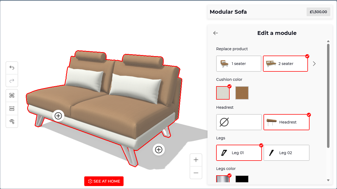Pick the brown cushion color swatch

(x=242, y=93)
